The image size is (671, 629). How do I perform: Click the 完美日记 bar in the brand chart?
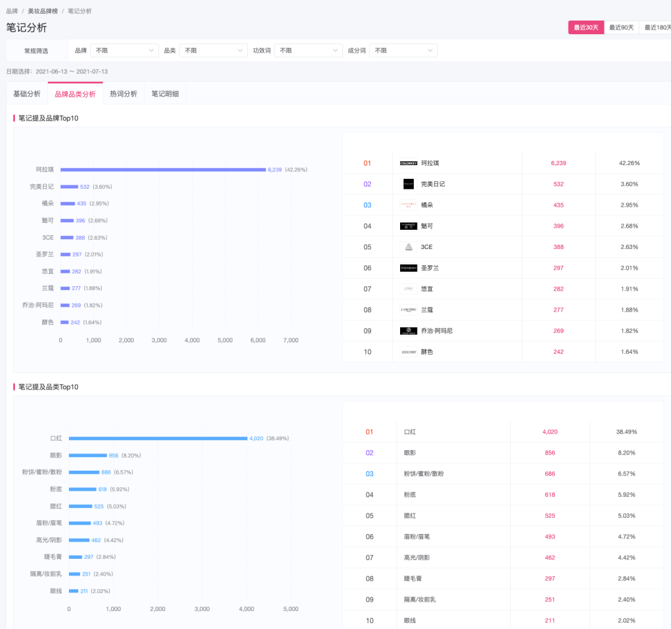[70, 187]
